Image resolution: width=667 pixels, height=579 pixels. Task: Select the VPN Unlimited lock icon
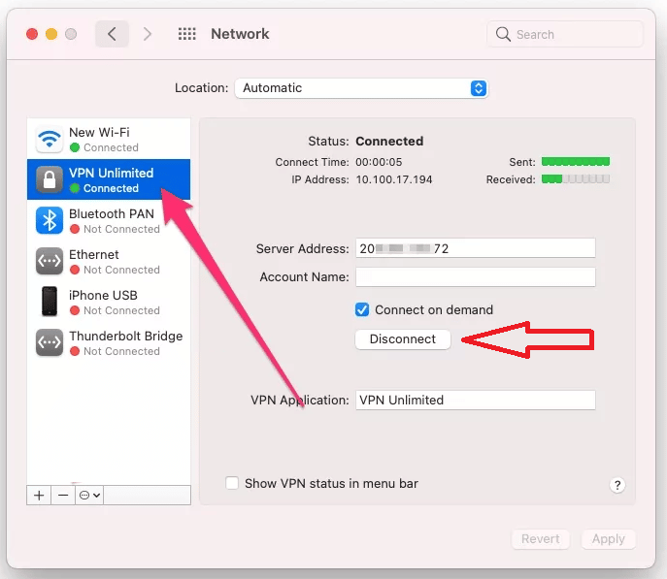(50, 179)
